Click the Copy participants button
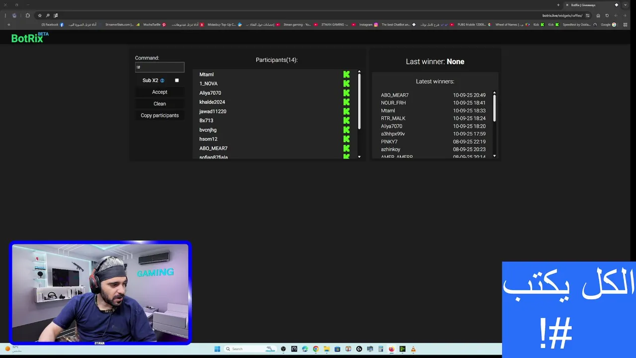 point(159,115)
